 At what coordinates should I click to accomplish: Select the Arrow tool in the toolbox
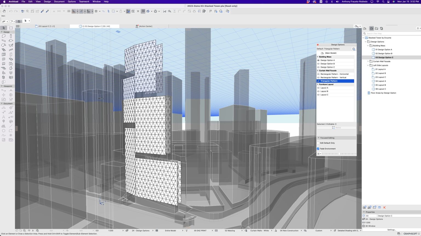(4, 28)
